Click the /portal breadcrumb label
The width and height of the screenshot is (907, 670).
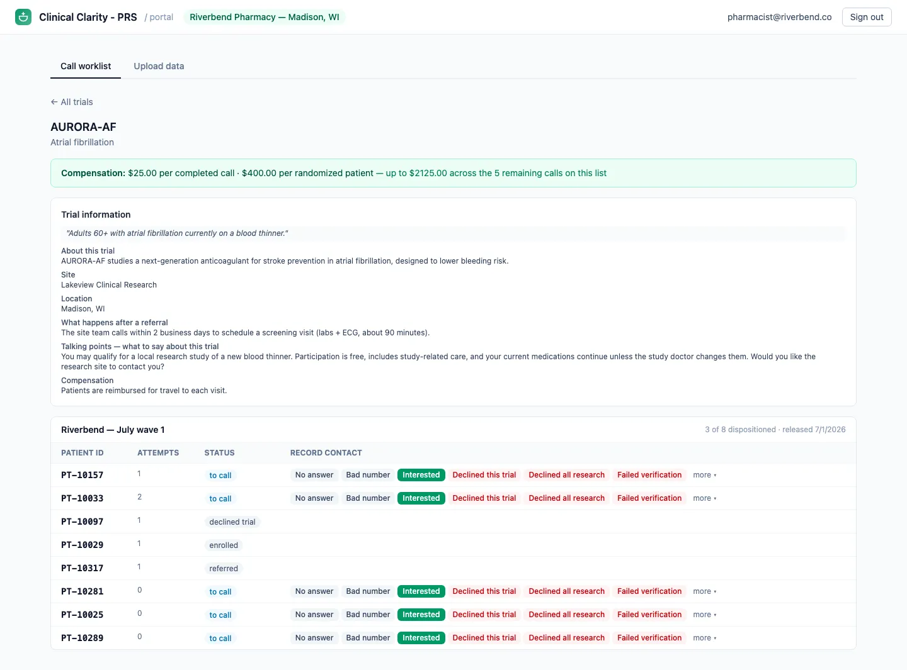coord(159,17)
